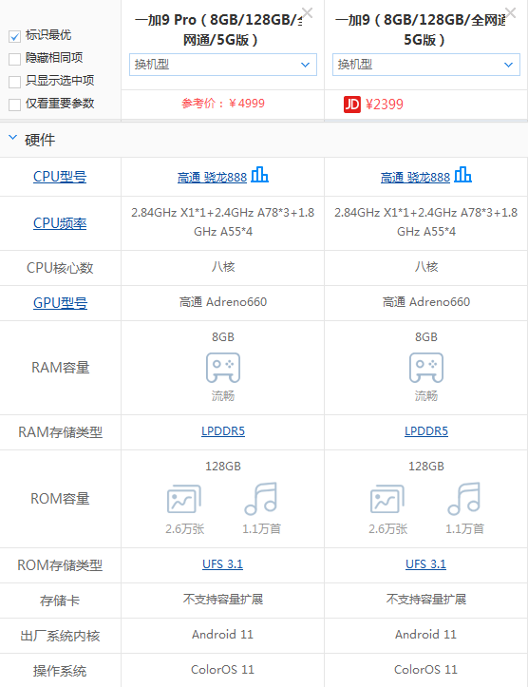528x687 pixels.
Task: Click the 存储卡 row label
Action: [60, 601]
